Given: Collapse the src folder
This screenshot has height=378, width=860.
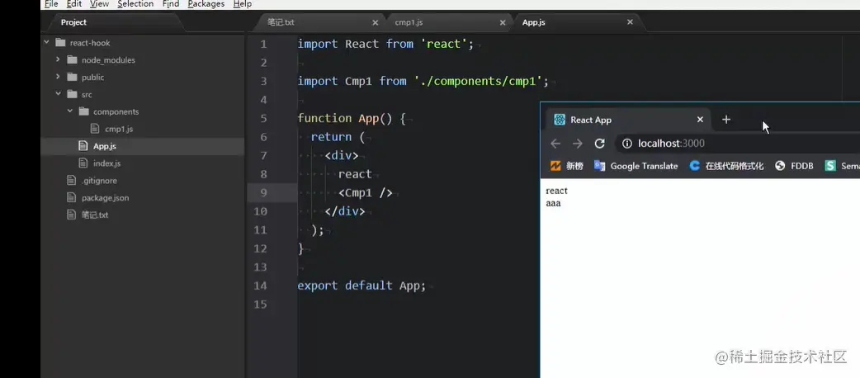Looking at the screenshot, I should click(58, 94).
